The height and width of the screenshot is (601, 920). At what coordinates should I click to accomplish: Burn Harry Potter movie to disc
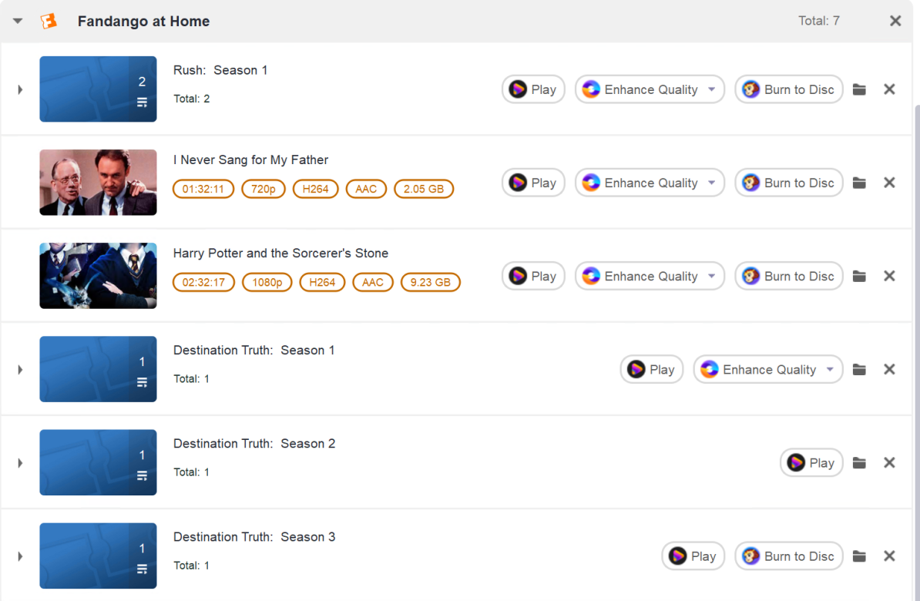[788, 276]
